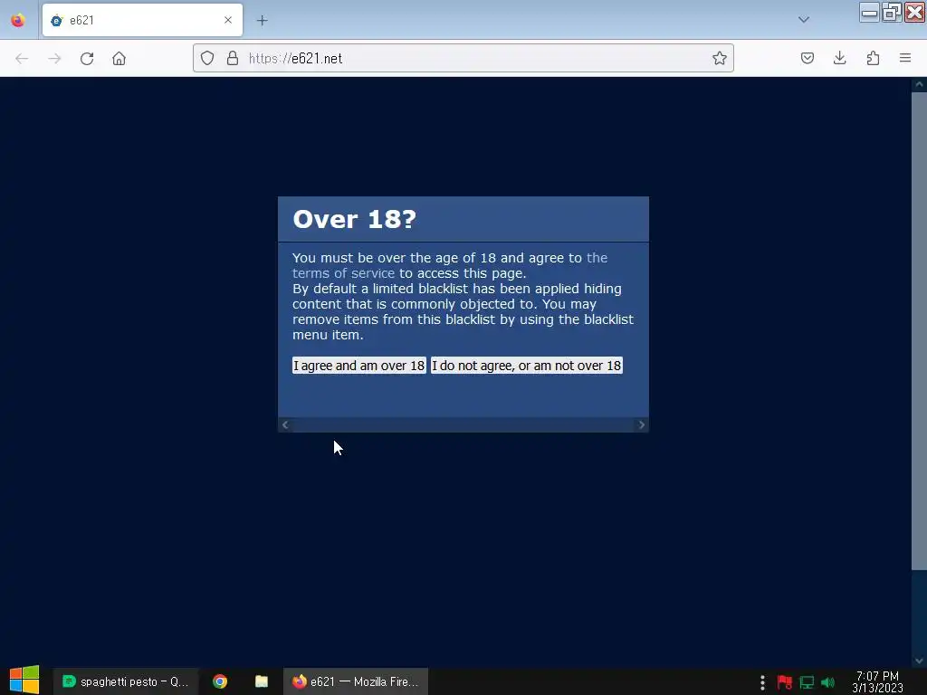Open the tracking protection shield icon
927x695 pixels.
[207, 58]
